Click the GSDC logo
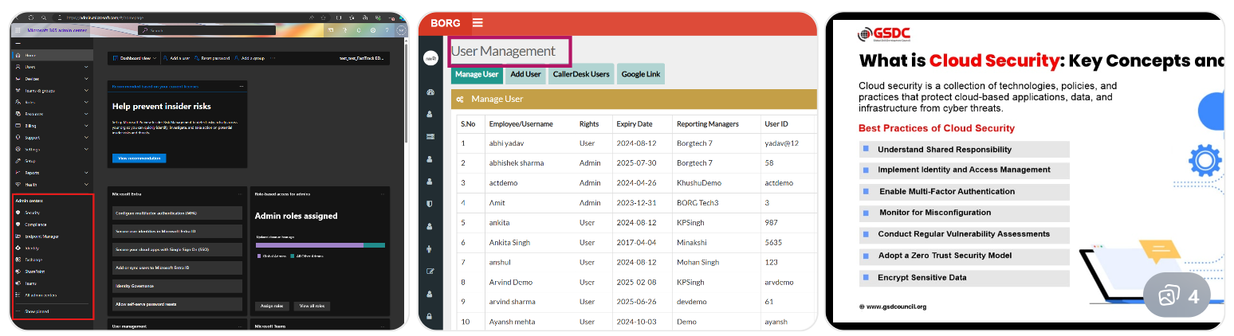1234x336 pixels. [x=884, y=34]
